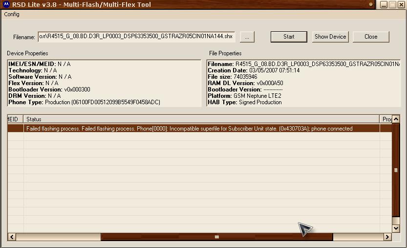Open the file browse ellipsis button
The height and width of the screenshot is (248, 407).
(x=247, y=37)
